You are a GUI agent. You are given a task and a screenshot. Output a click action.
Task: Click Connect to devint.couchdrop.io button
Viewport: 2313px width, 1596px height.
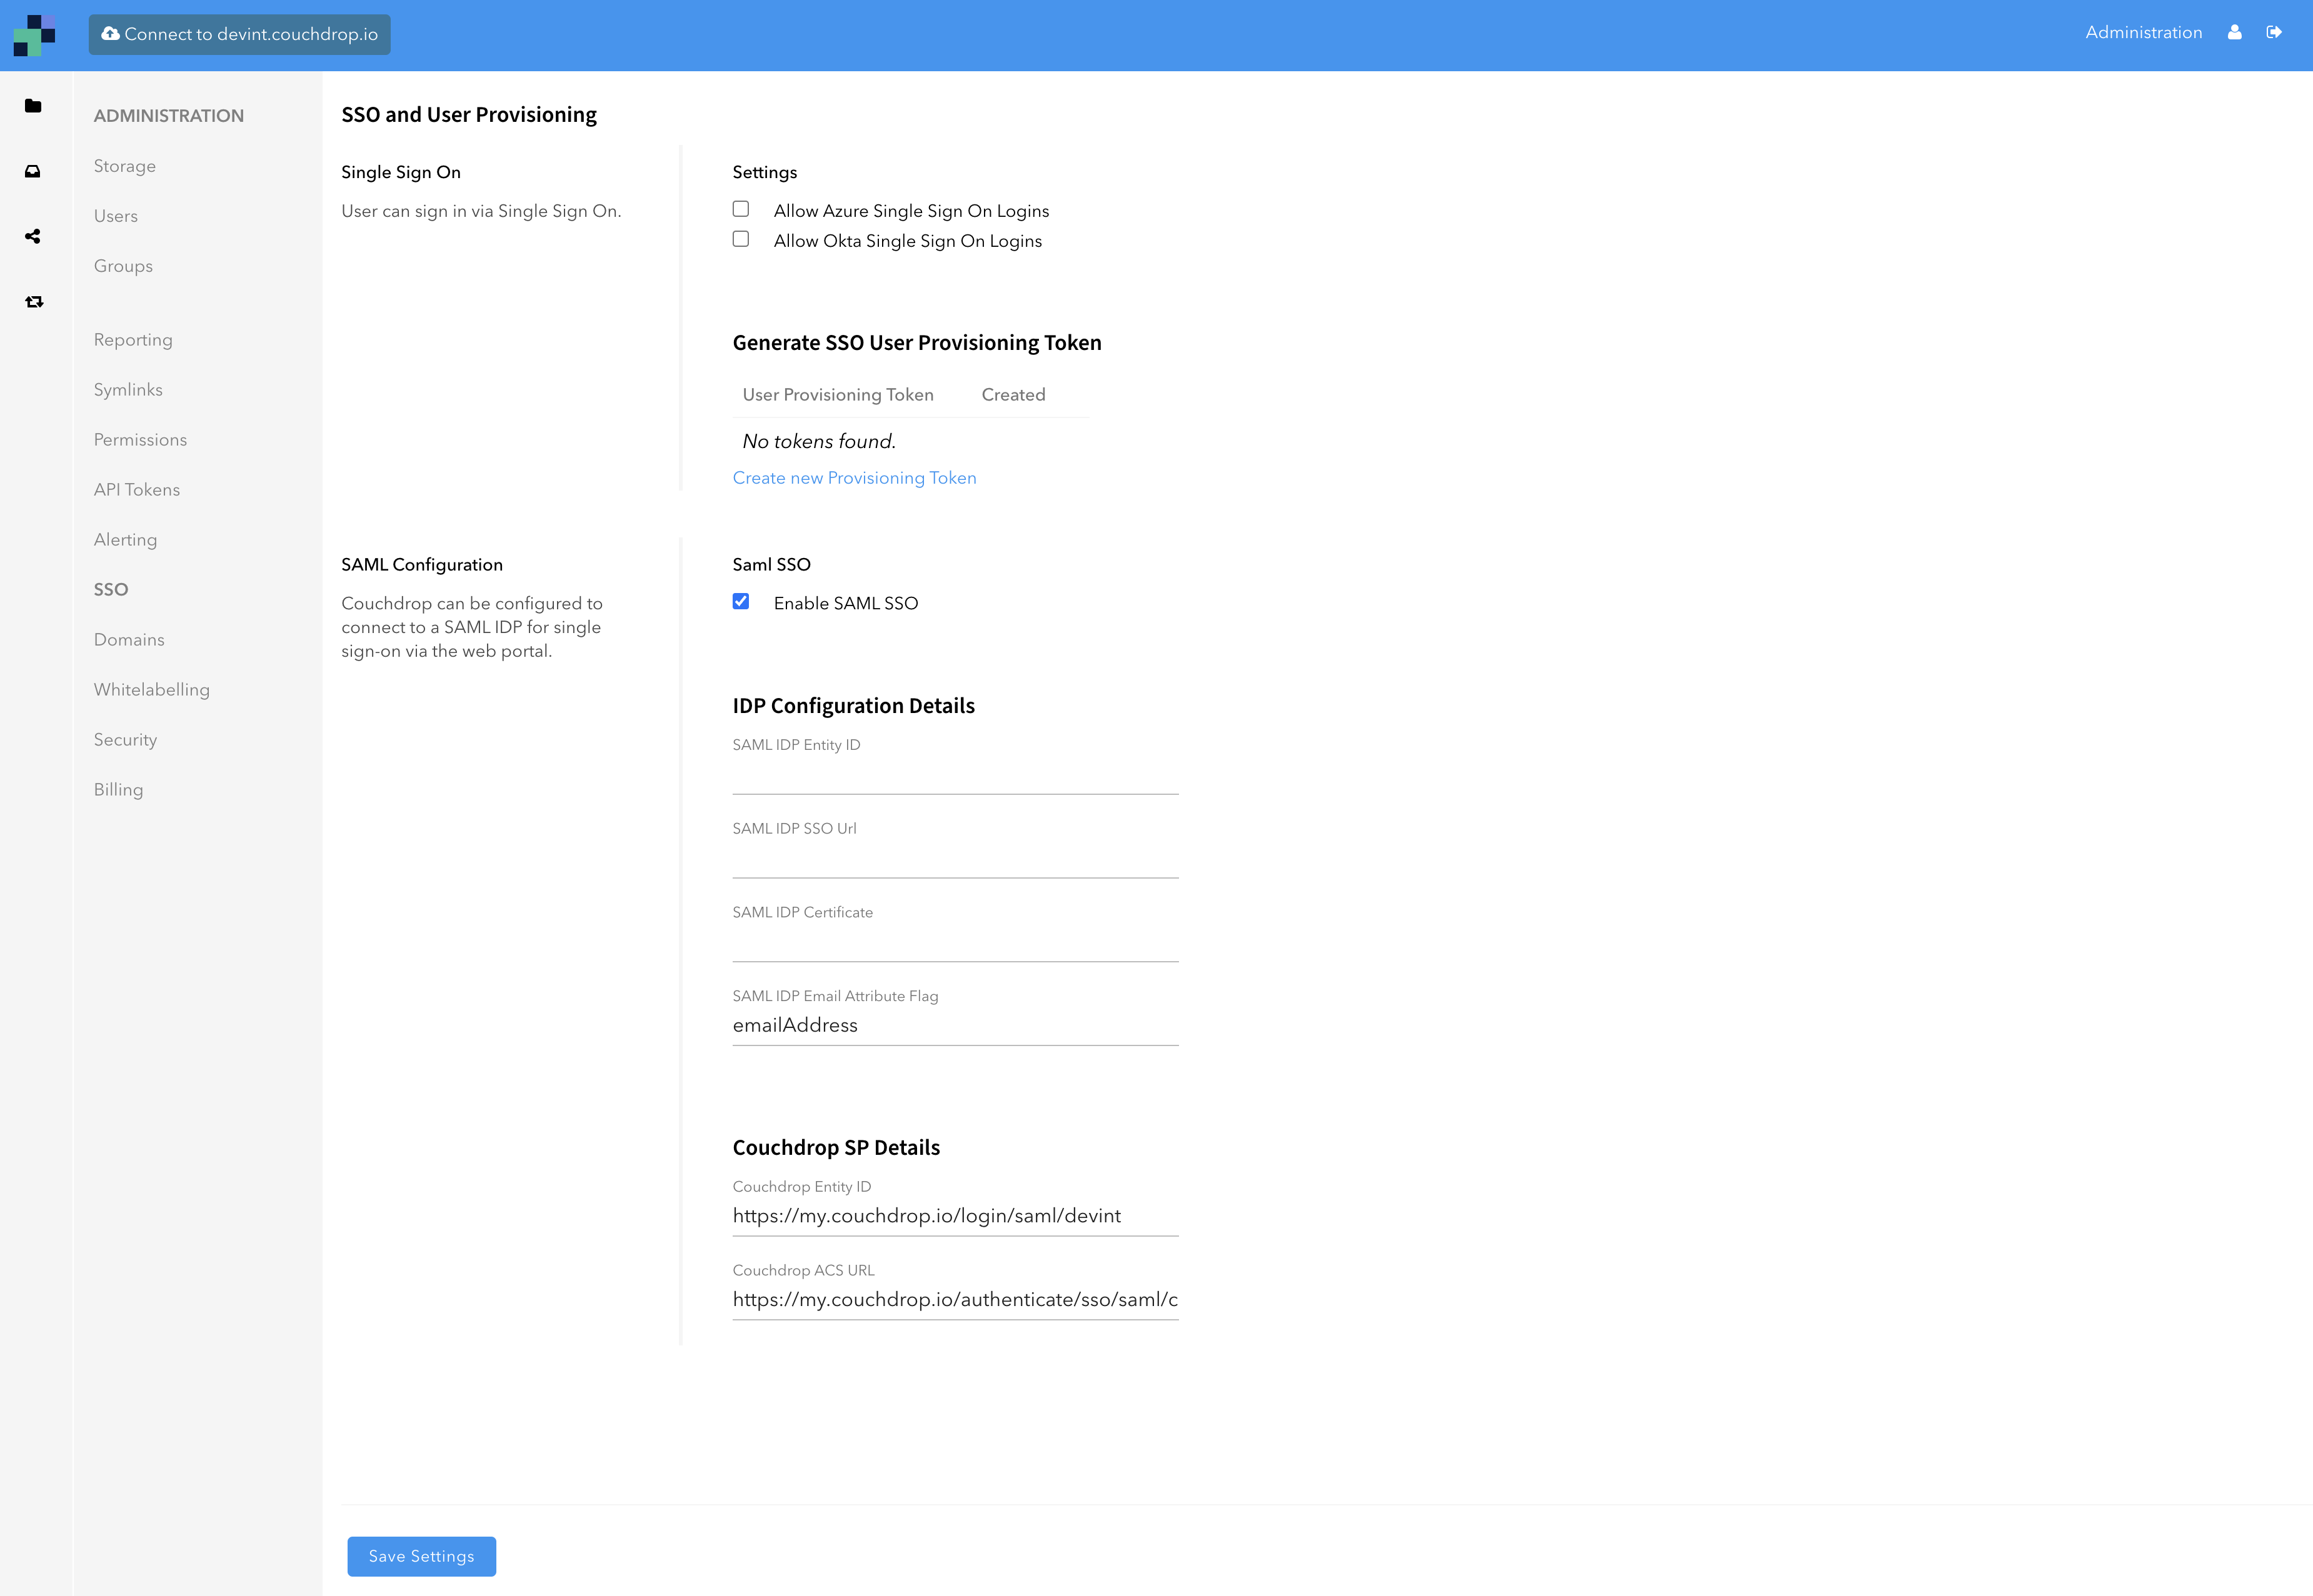[x=239, y=35]
